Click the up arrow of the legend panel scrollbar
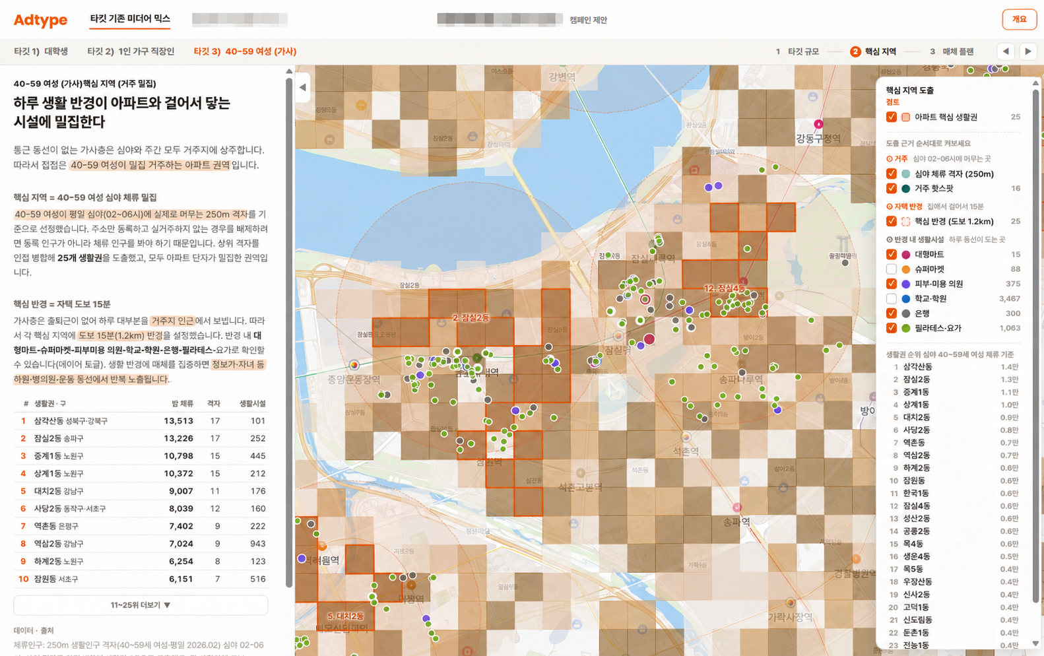The width and height of the screenshot is (1044, 656). click(1035, 83)
